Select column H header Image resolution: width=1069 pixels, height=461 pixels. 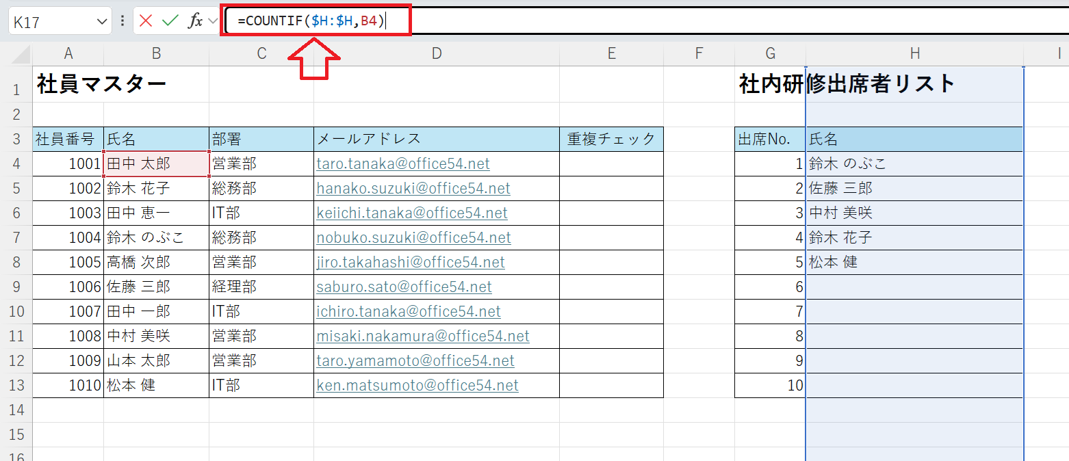point(915,53)
